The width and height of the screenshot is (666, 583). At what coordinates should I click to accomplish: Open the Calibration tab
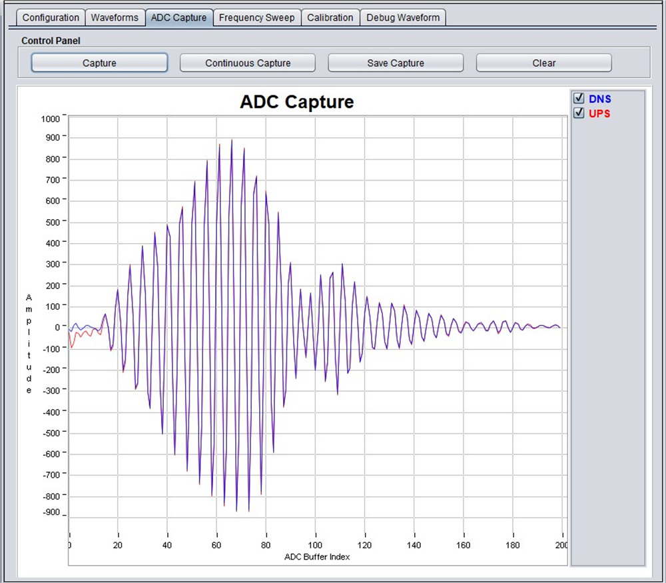pyautogui.click(x=330, y=17)
